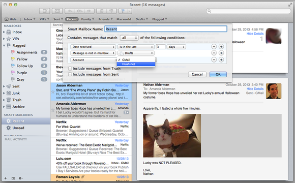Click the Archive box icon in sidebar
The image size is (295, 183).
coord(9,107)
